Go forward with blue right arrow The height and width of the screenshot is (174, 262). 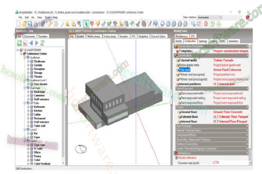[37, 43]
